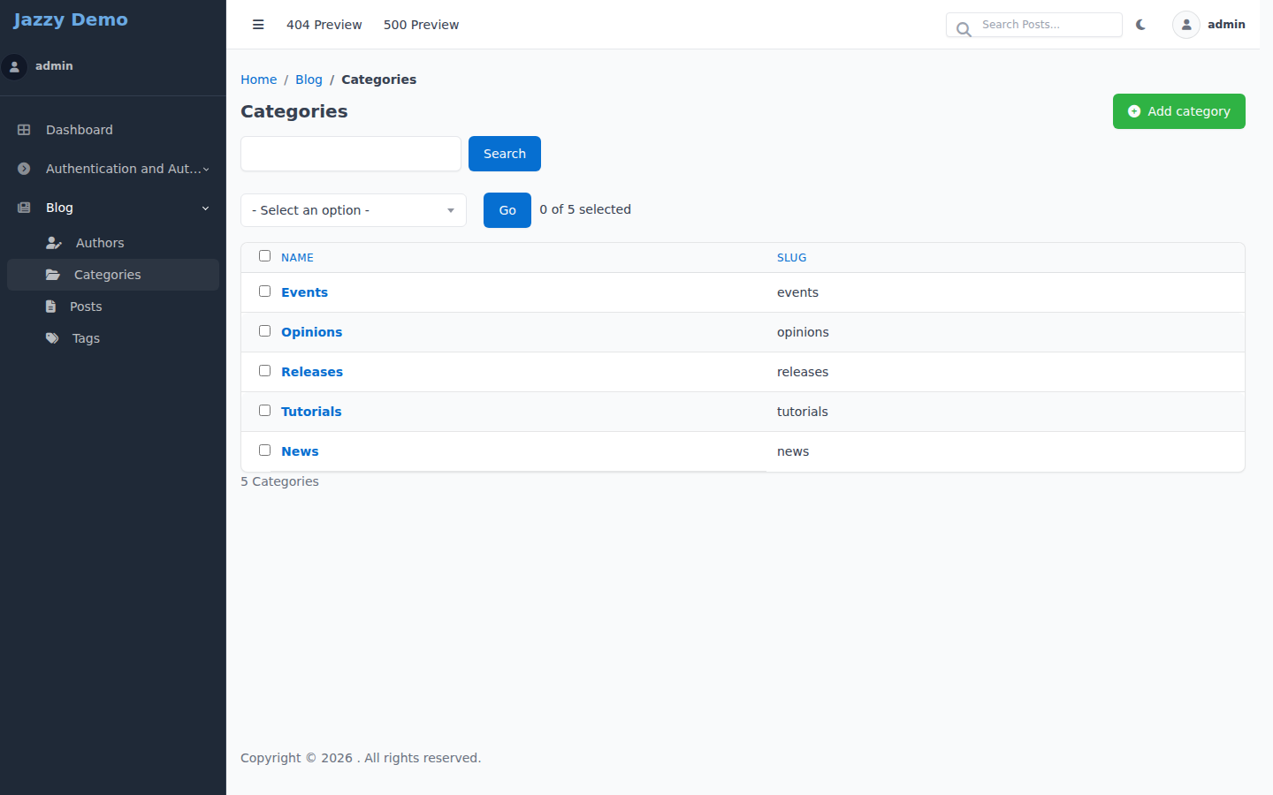
Task: Click the Dashboard grid icon in sidebar
Action: tap(24, 130)
